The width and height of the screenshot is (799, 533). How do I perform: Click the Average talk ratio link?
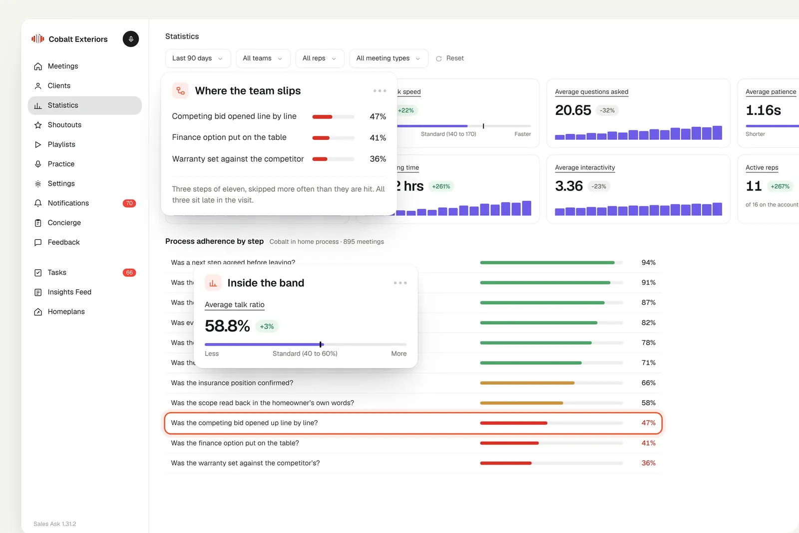click(x=235, y=305)
